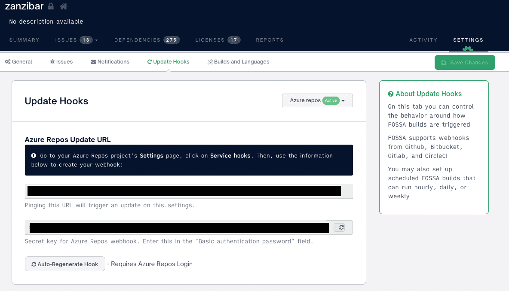Viewport: 509px width, 291px height.
Task: Click the info icon in the instructions box
Action: pyautogui.click(x=34, y=155)
